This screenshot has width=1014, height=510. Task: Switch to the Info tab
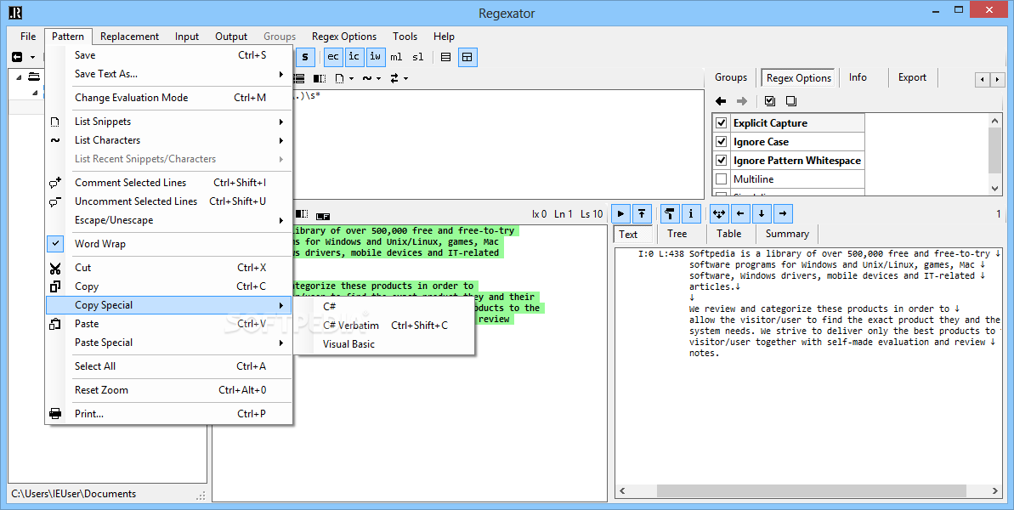point(858,77)
